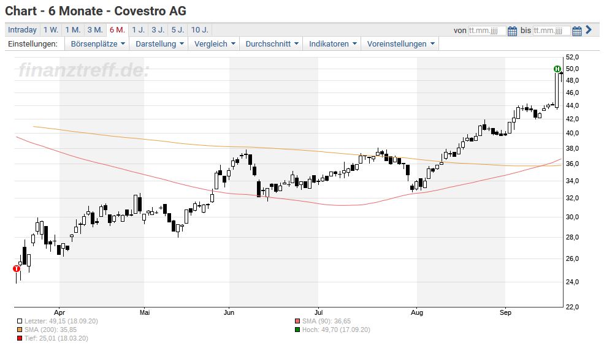Click the 'Aug' x-axis label
This screenshot has height=351, width=604.
coord(417,312)
